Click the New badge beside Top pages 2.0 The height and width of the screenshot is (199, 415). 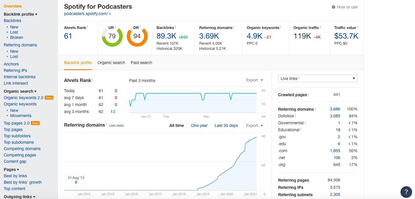click(35, 123)
